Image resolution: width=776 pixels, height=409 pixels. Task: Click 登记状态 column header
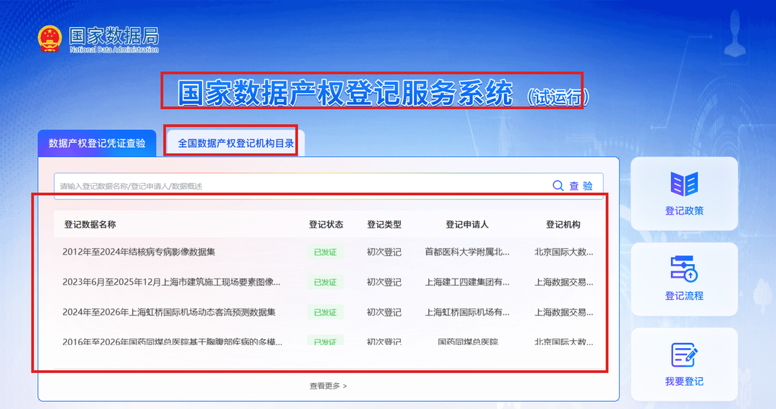click(325, 225)
